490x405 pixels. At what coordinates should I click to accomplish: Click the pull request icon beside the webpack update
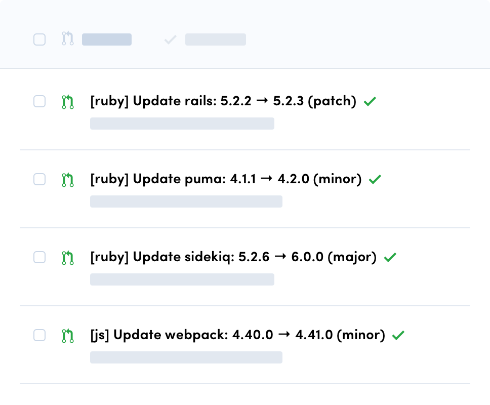68,336
